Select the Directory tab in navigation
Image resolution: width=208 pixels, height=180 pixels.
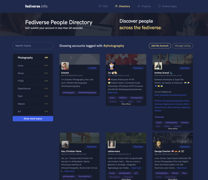point(122,6)
